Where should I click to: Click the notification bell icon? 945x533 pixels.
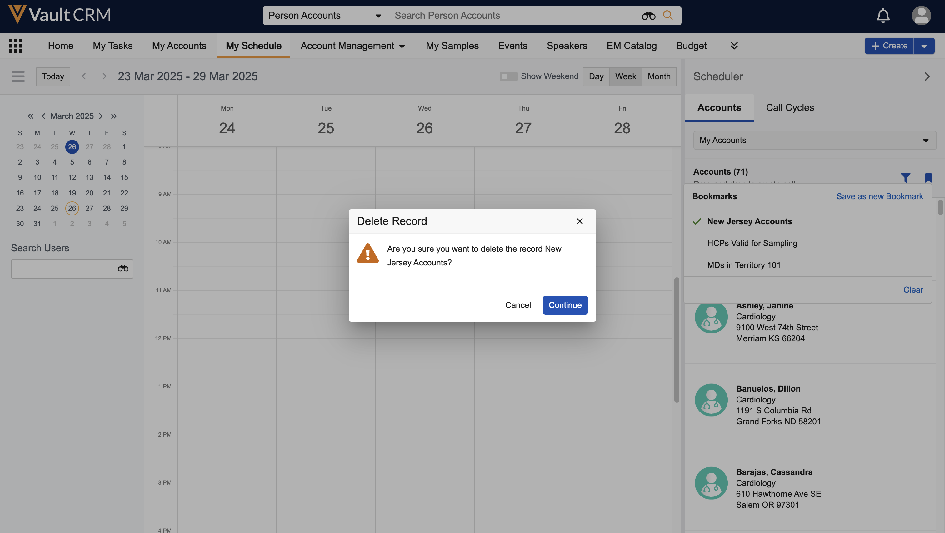[882, 15]
